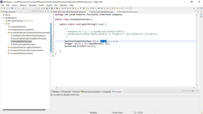The width and height of the screenshot is (203, 114).
Task: Open the Run menu
Action: coord(56,5)
